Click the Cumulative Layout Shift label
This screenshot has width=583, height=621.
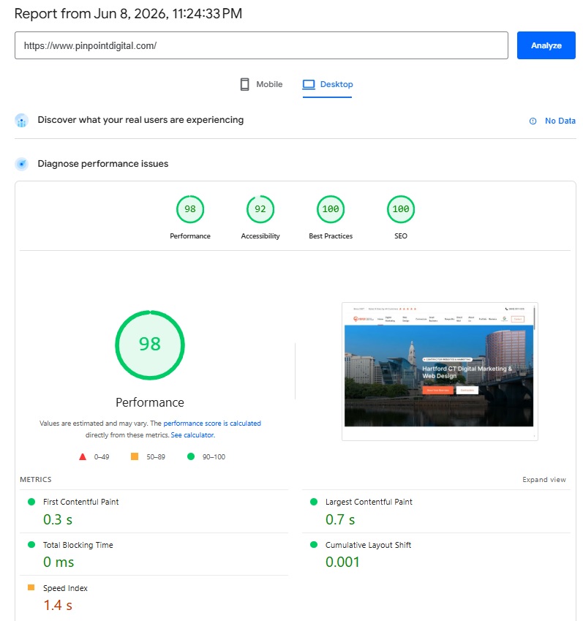click(369, 545)
